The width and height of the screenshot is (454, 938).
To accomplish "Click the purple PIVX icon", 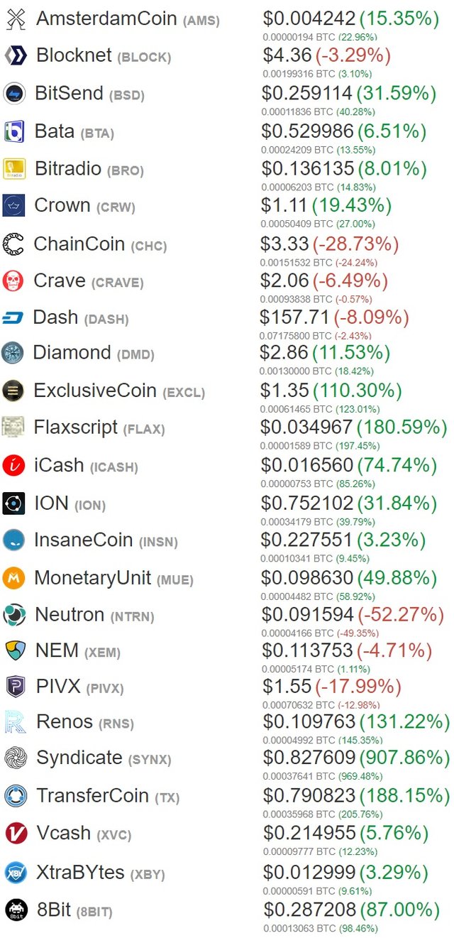I will tap(15, 687).
